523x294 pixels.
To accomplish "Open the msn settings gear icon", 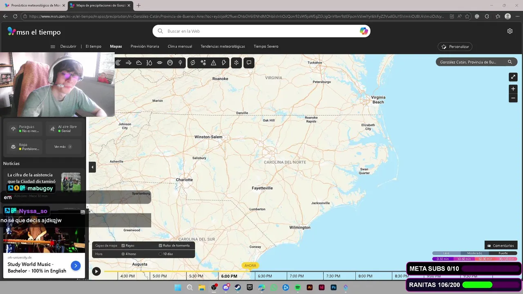I will pyautogui.click(x=510, y=31).
